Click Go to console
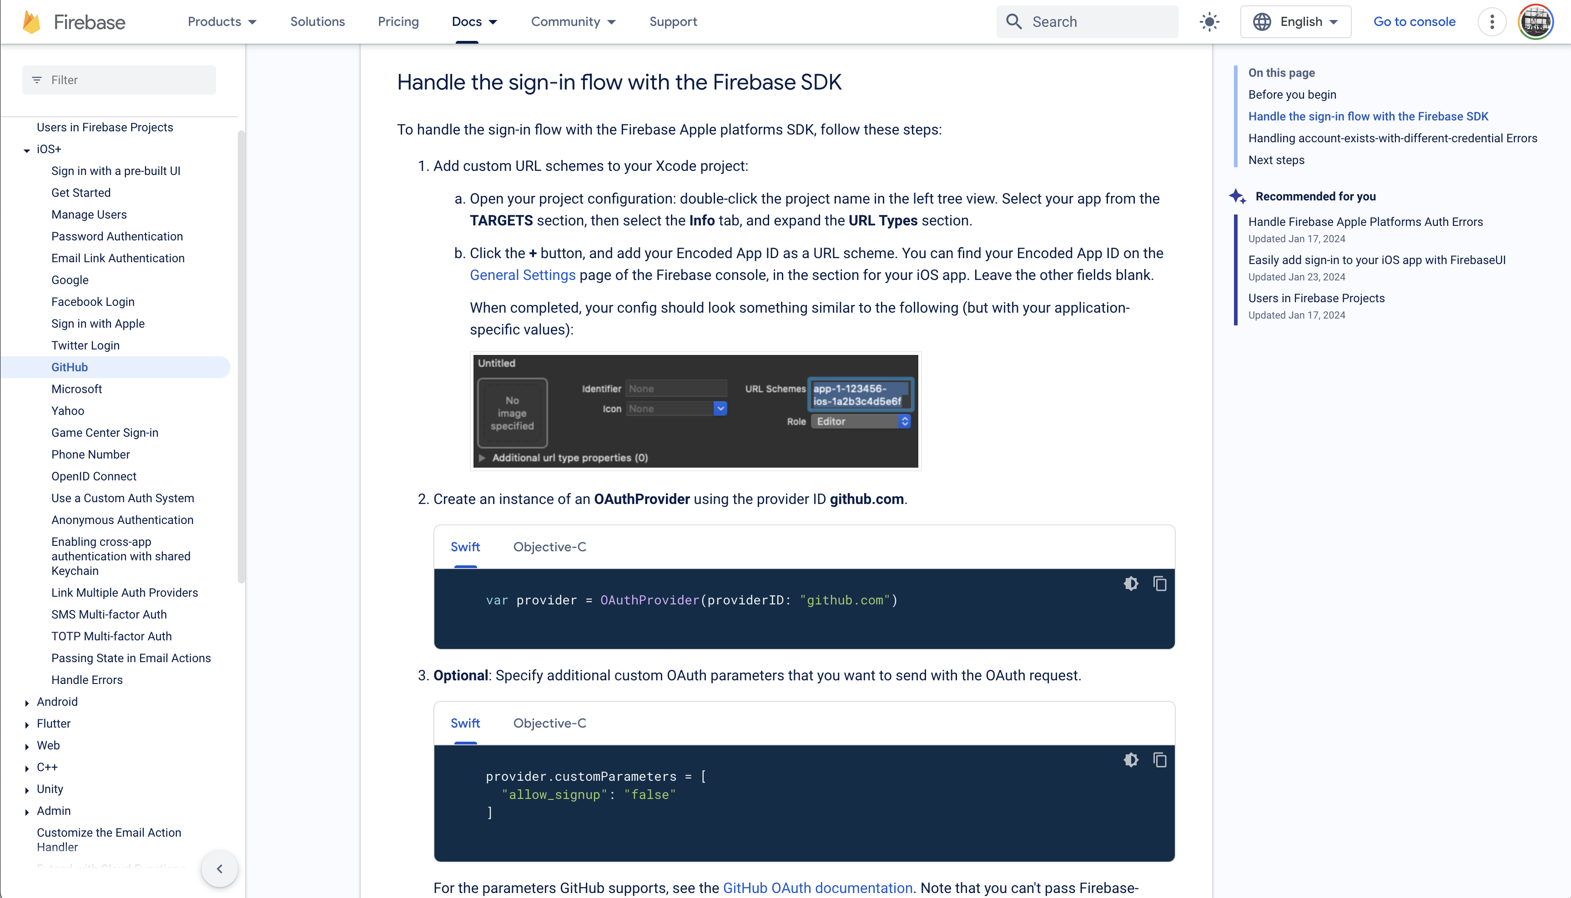Viewport: 1571px width, 898px height. pos(1414,22)
